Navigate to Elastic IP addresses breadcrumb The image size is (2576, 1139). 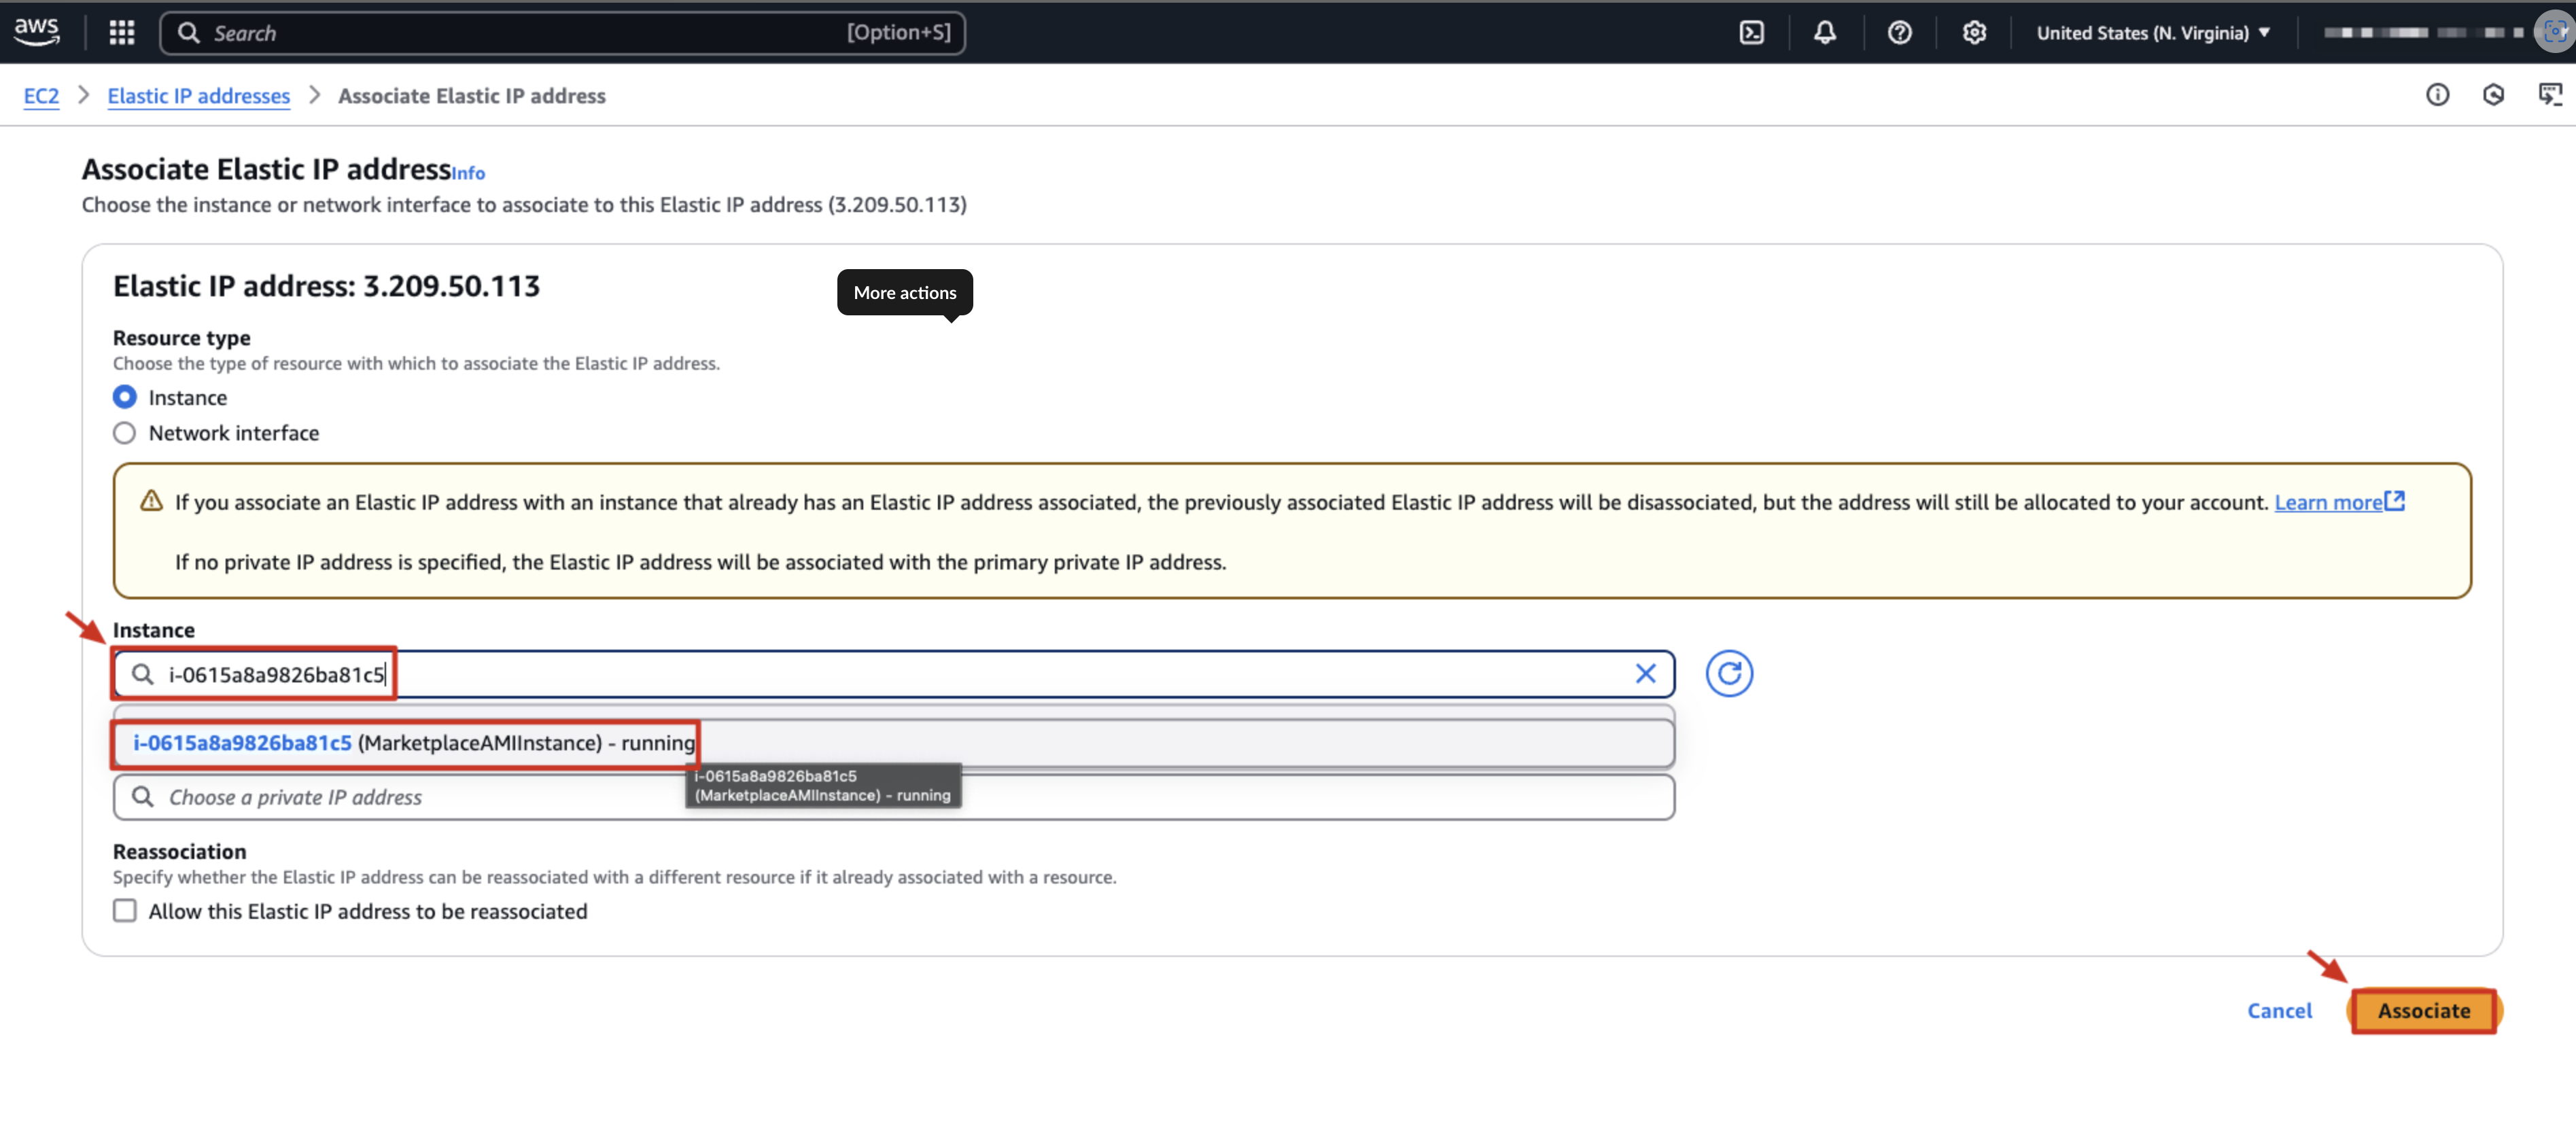click(198, 96)
